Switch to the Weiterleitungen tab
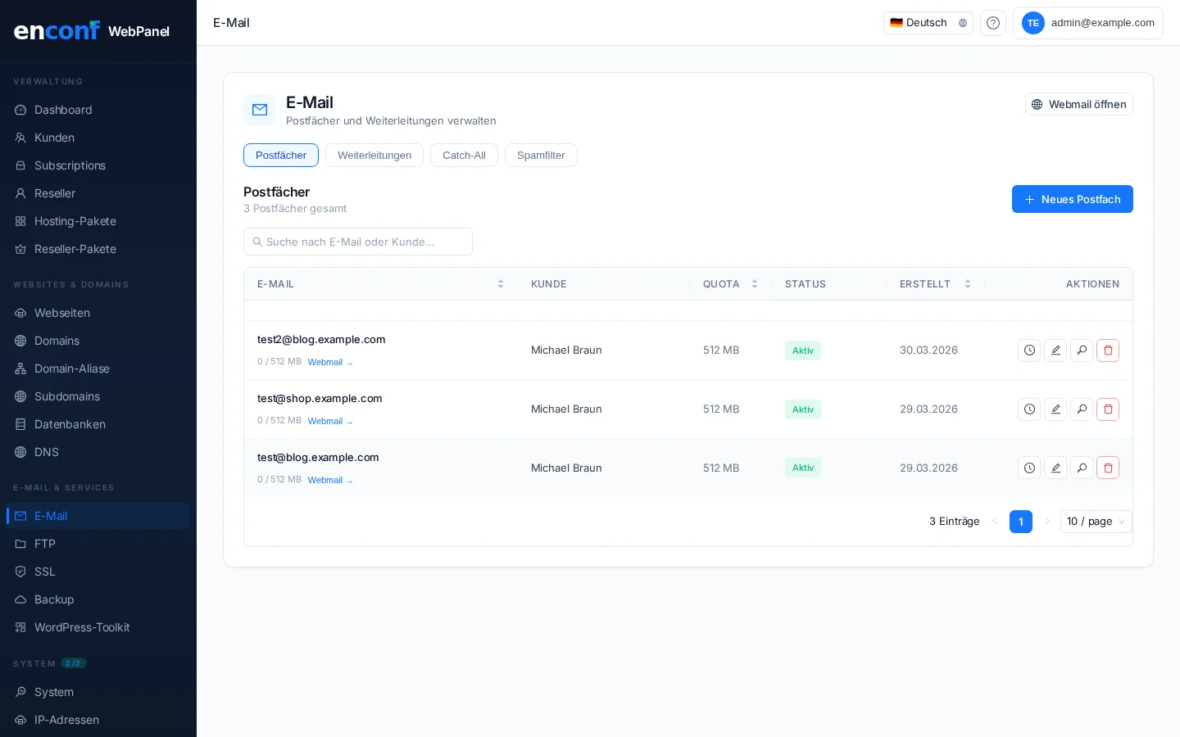 coord(374,156)
